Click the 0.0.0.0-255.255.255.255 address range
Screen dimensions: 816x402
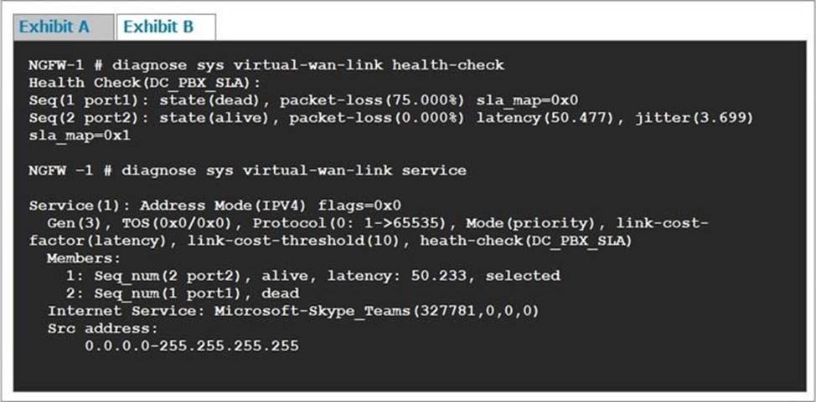point(191,345)
